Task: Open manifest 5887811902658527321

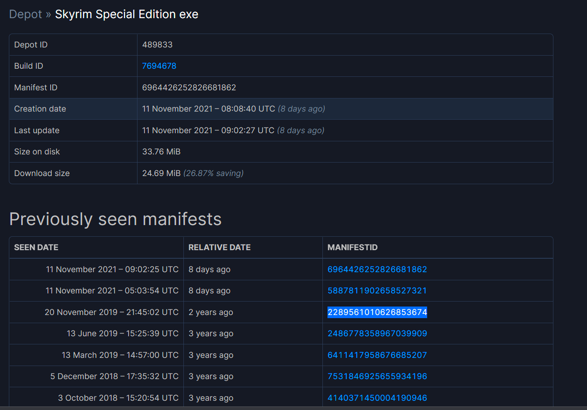Action: coord(377,291)
